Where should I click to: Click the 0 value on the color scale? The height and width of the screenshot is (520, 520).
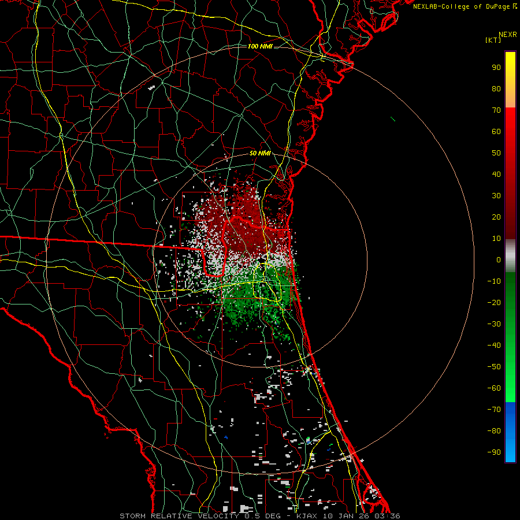pos(499,260)
